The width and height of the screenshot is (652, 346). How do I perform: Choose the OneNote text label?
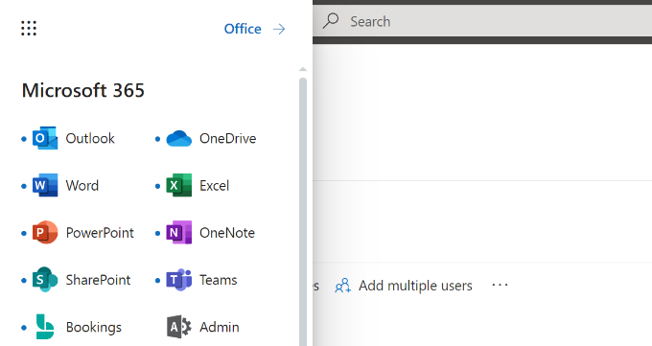[227, 233]
